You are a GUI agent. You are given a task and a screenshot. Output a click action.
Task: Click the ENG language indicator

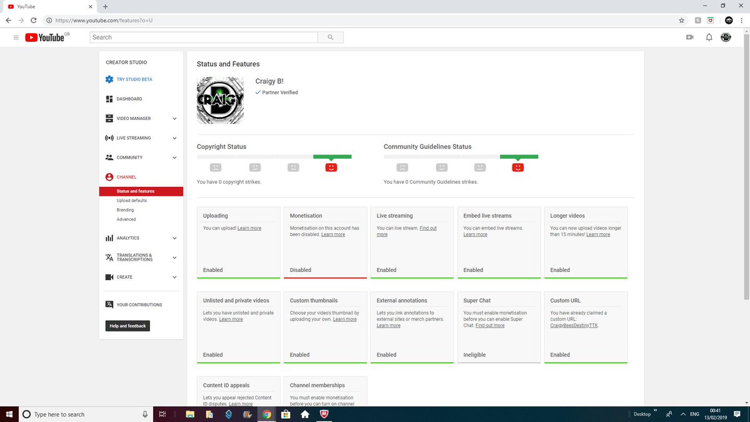coord(694,414)
